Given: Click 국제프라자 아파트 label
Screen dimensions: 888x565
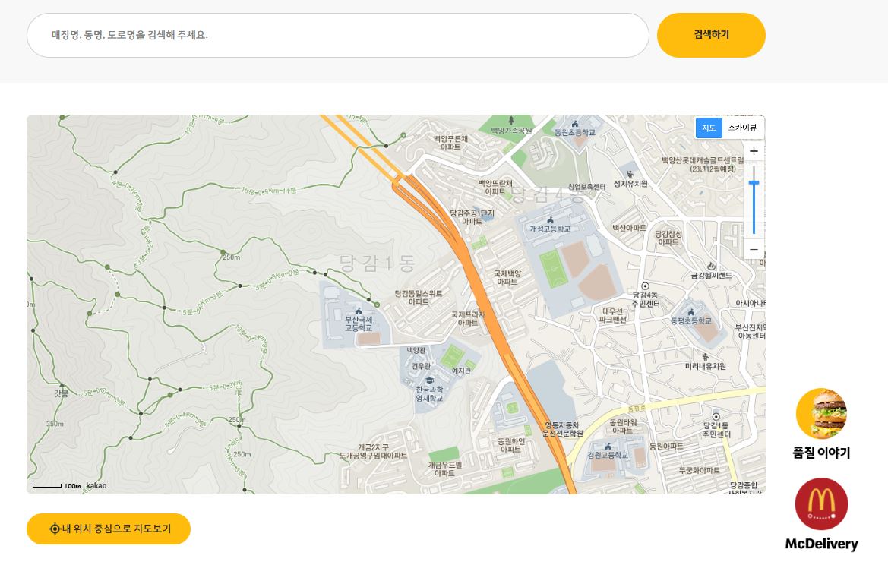Looking at the screenshot, I should tap(468, 319).
